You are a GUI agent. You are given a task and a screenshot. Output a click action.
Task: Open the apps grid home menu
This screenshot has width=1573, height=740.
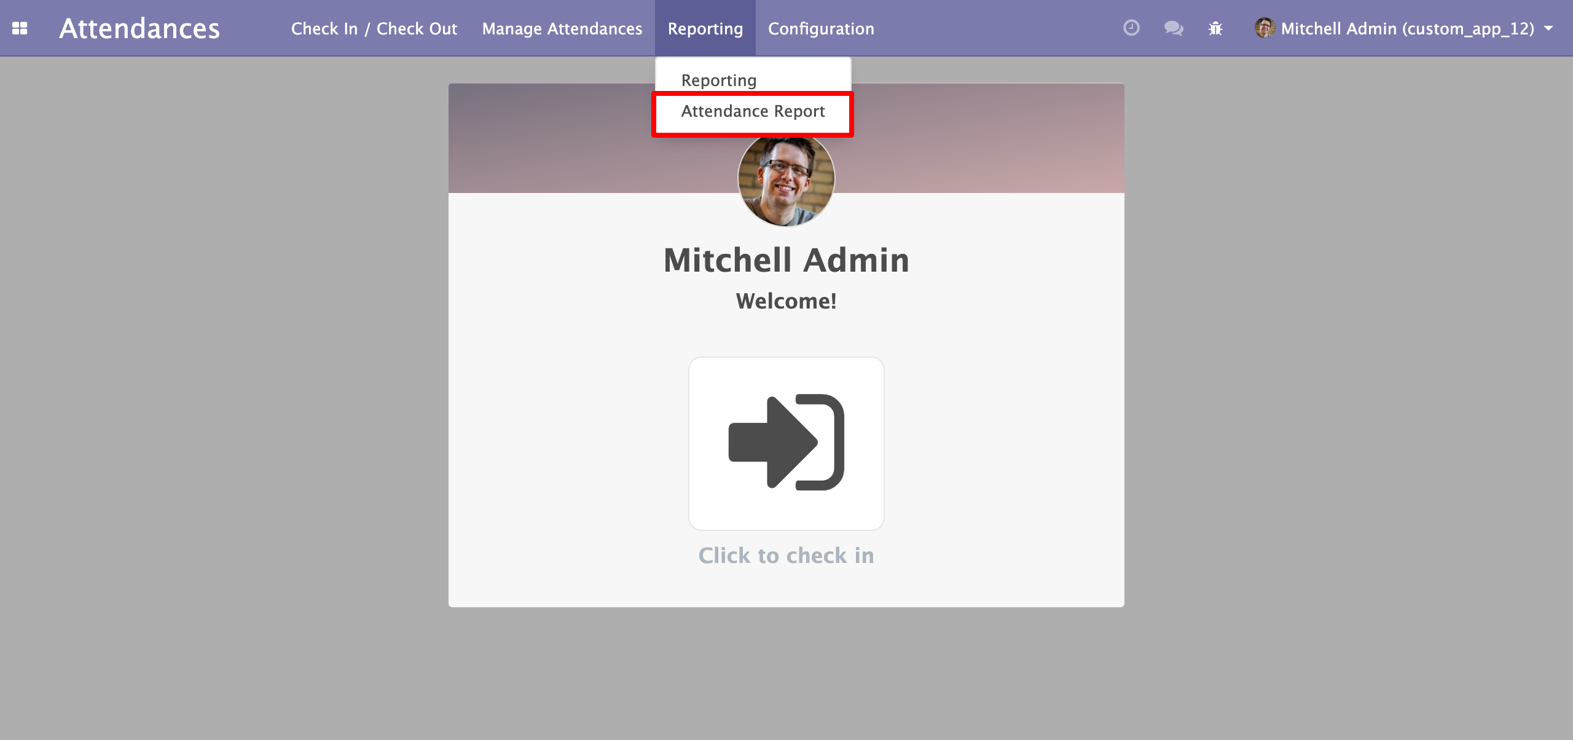pos(20,28)
